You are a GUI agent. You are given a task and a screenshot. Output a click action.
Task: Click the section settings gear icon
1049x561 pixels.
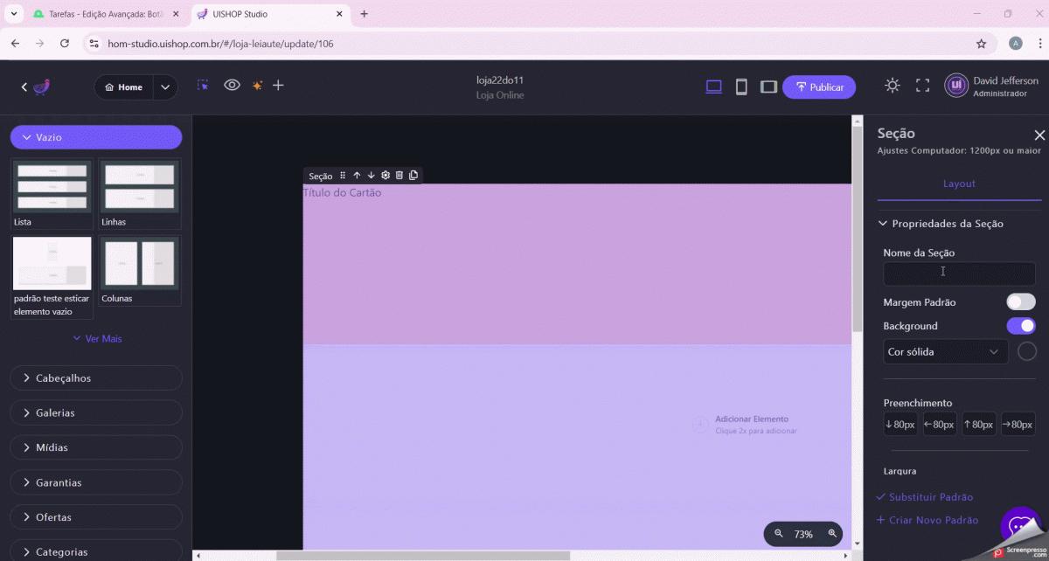[385, 176]
